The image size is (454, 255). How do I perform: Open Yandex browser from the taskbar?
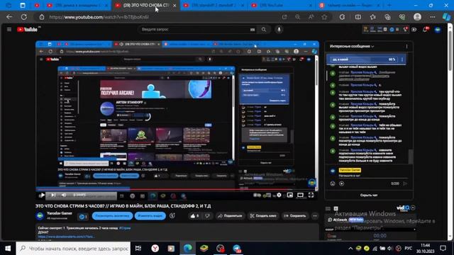point(155,249)
